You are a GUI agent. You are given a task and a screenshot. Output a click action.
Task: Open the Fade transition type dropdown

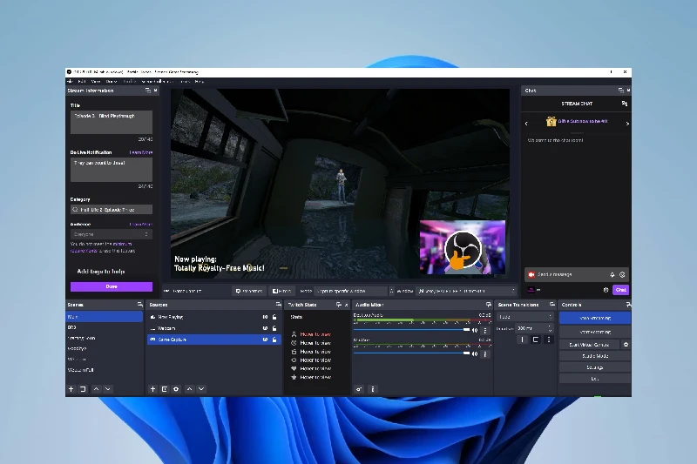pyautogui.click(x=525, y=317)
